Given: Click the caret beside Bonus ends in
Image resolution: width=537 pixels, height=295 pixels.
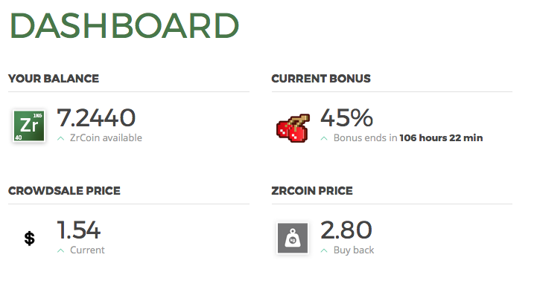Looking at the screenshot, I should point(324,138).
